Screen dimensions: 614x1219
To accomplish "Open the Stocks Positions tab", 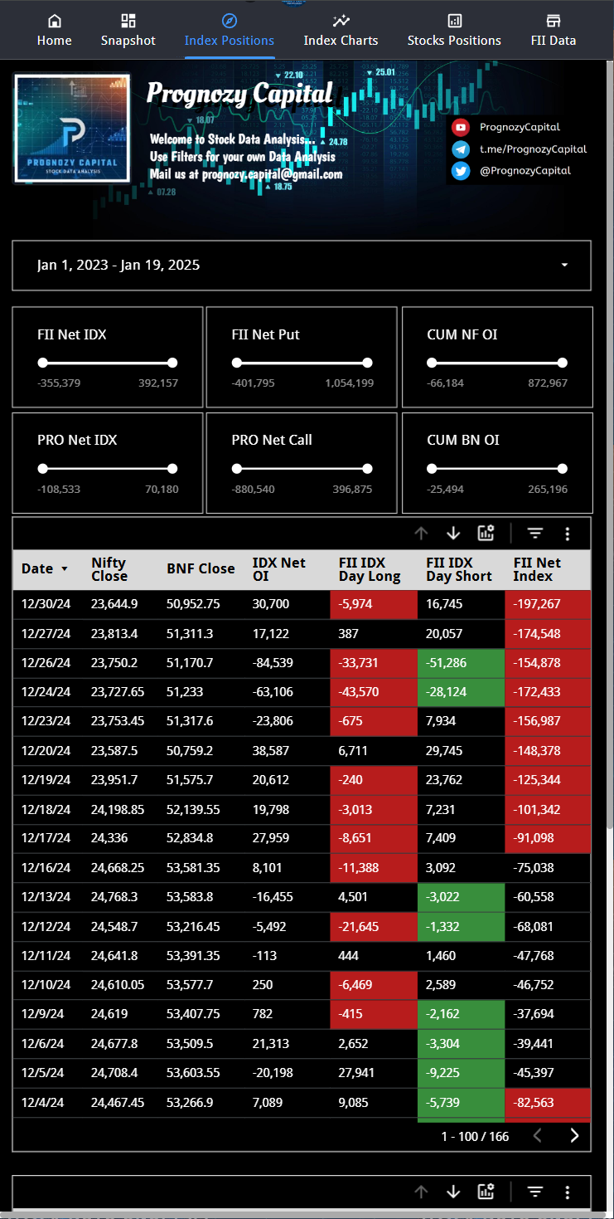I will tap(454, 30).
